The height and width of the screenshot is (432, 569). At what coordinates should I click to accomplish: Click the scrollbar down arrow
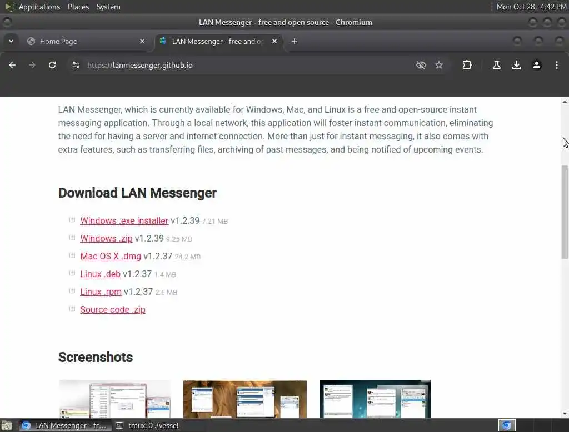(565, 414)
